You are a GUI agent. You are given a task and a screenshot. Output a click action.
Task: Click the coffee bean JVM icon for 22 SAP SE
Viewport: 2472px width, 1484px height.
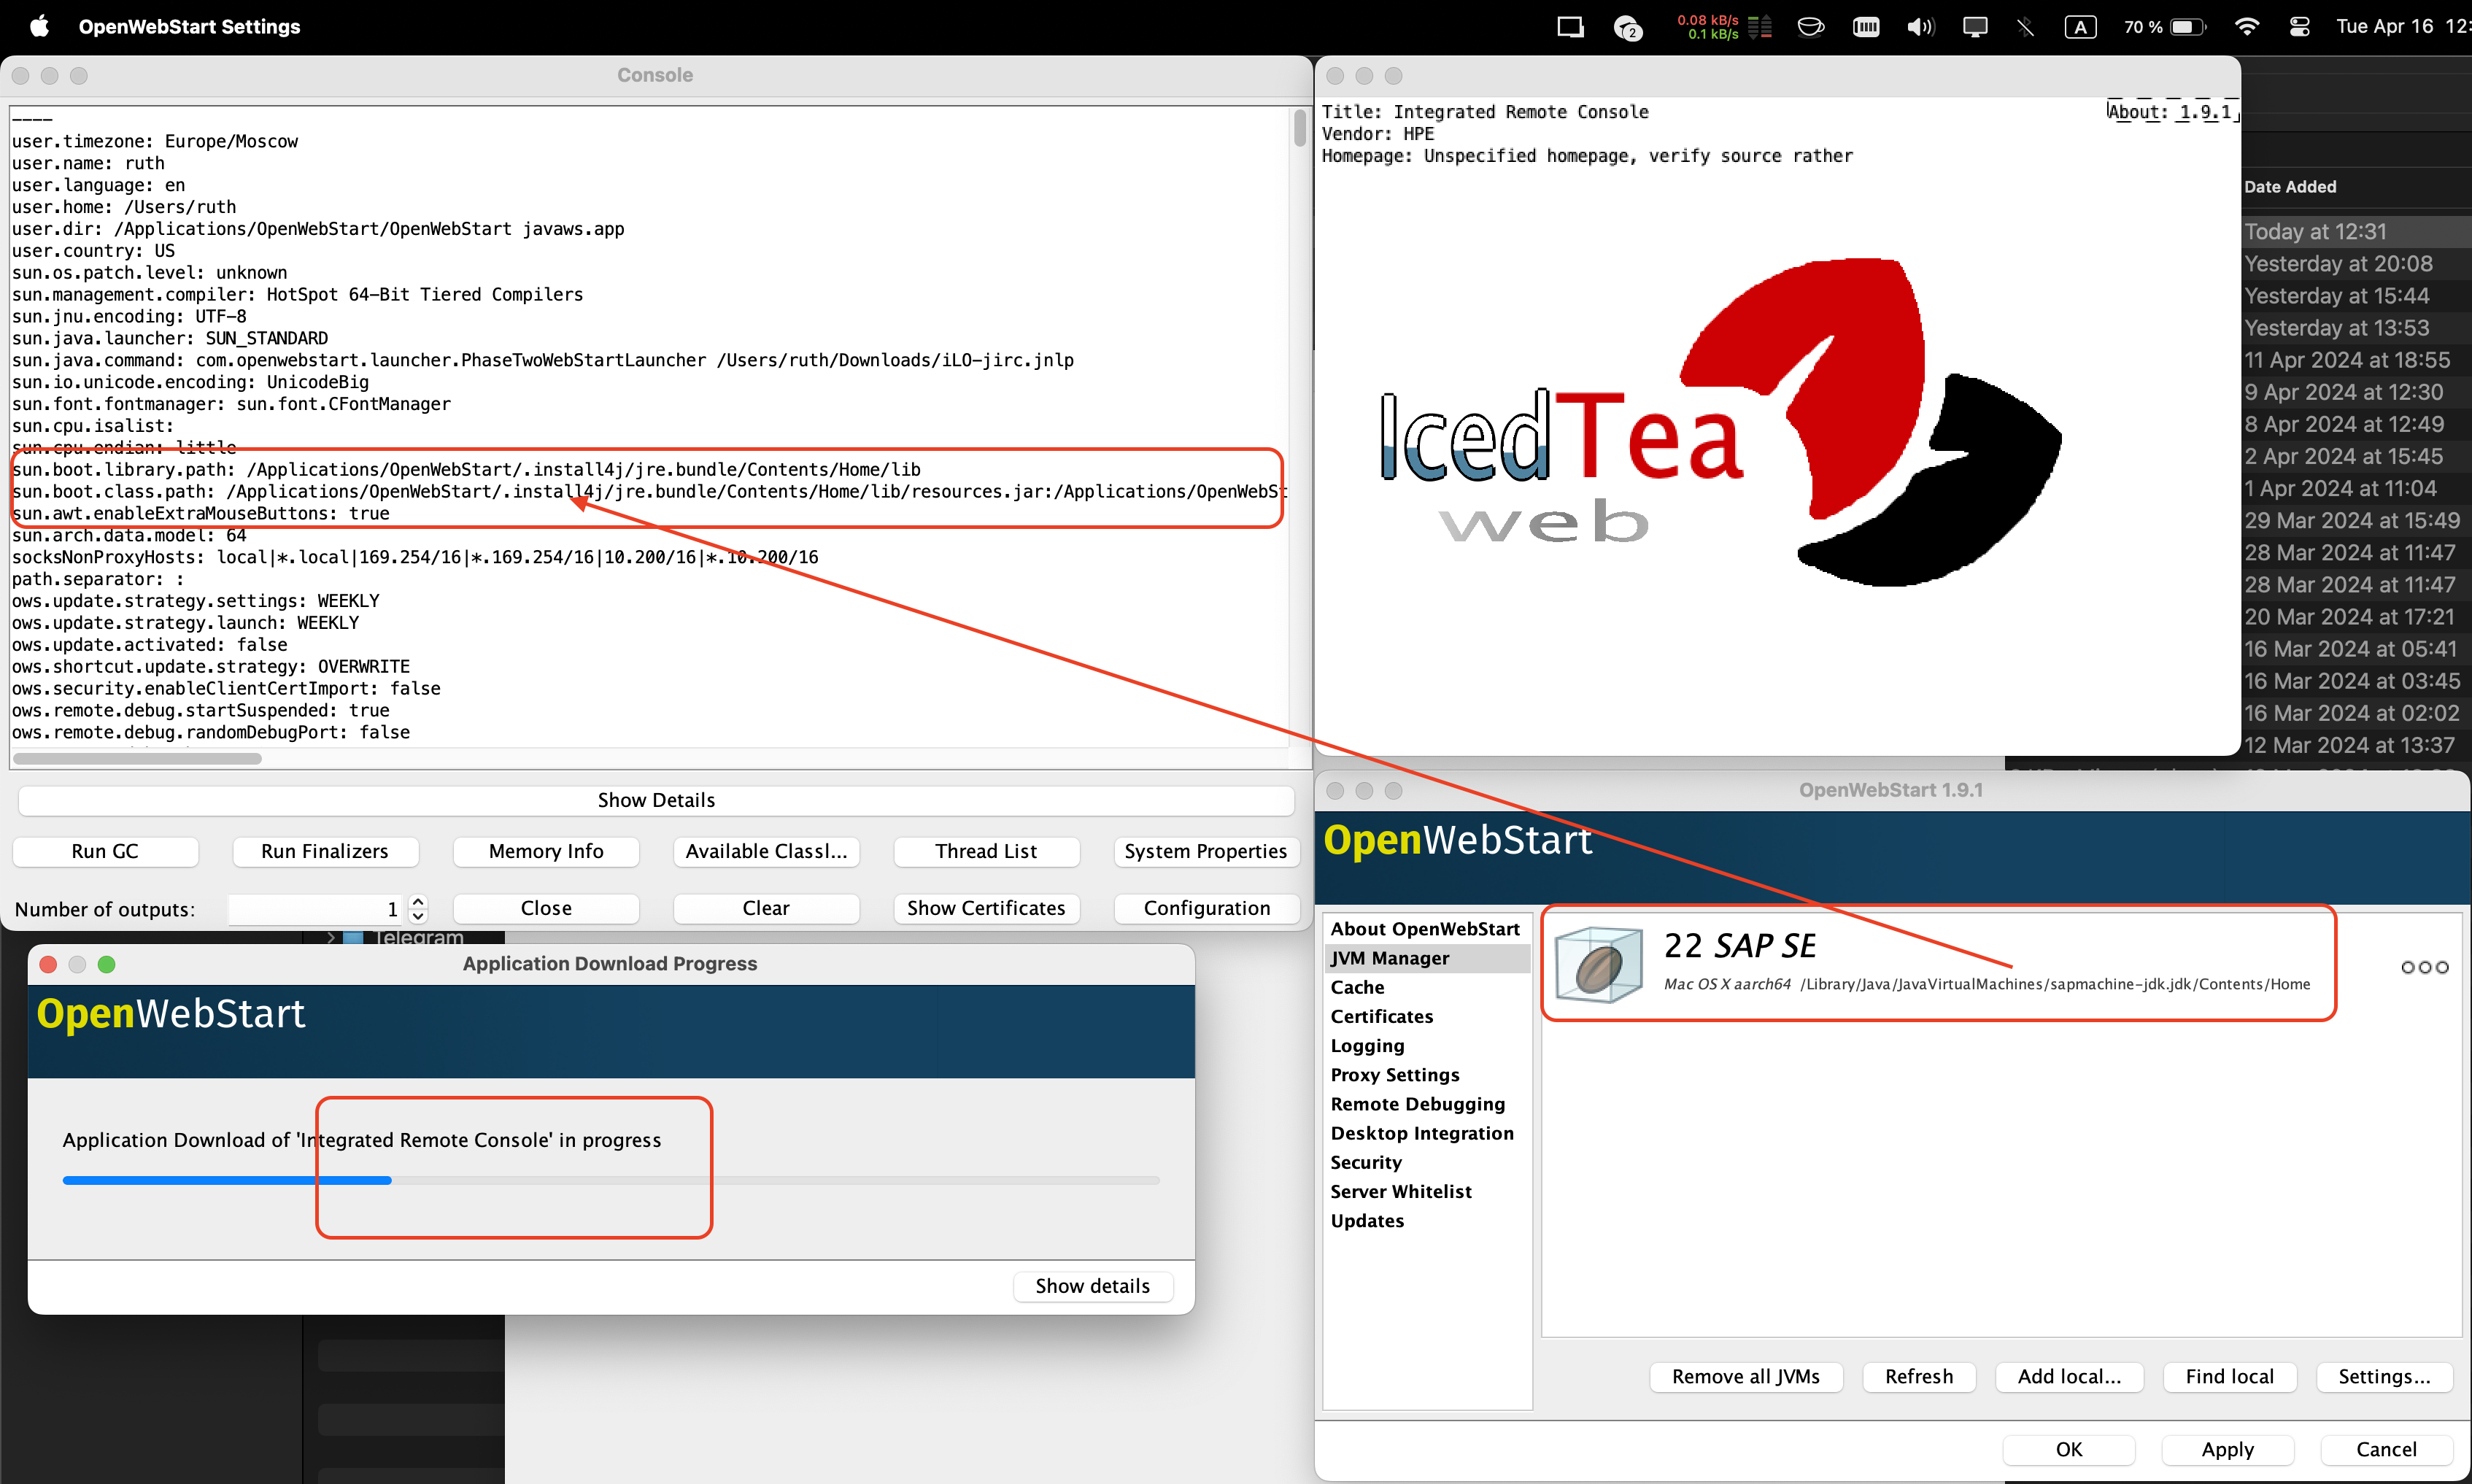(1599, 964)
